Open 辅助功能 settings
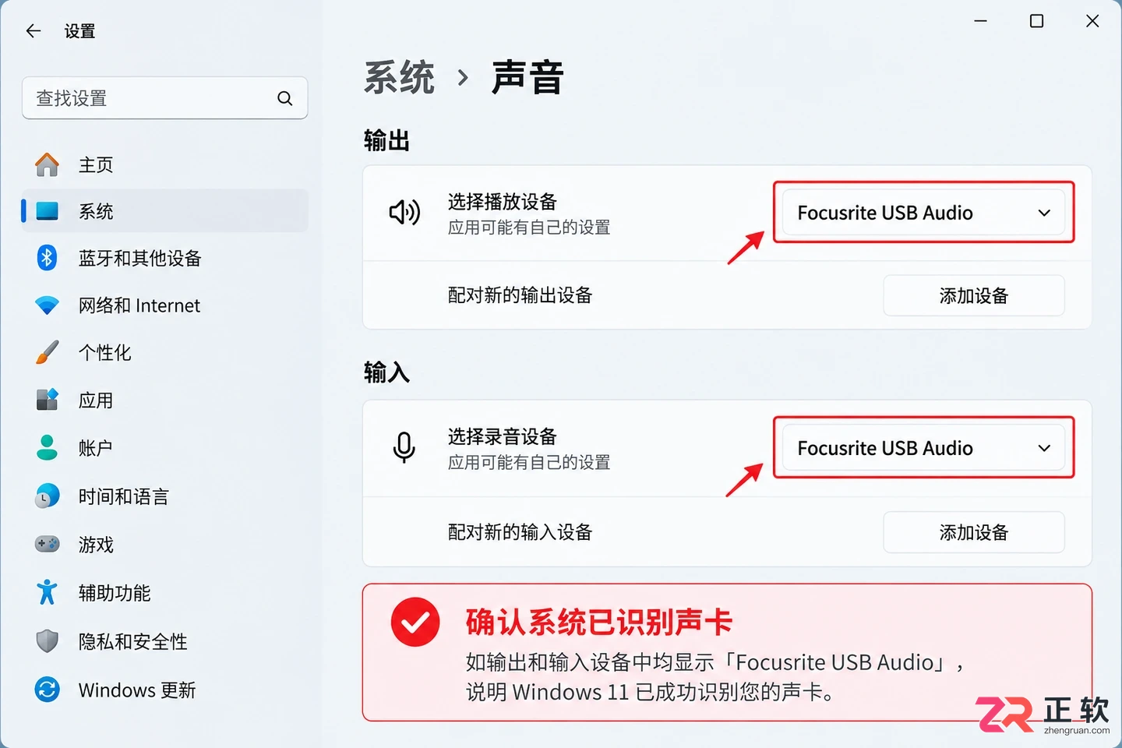The height and width of the screenshot is (748, 1122). pos(164,592)
